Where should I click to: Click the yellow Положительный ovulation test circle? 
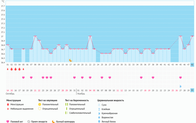tap(40, 104)
